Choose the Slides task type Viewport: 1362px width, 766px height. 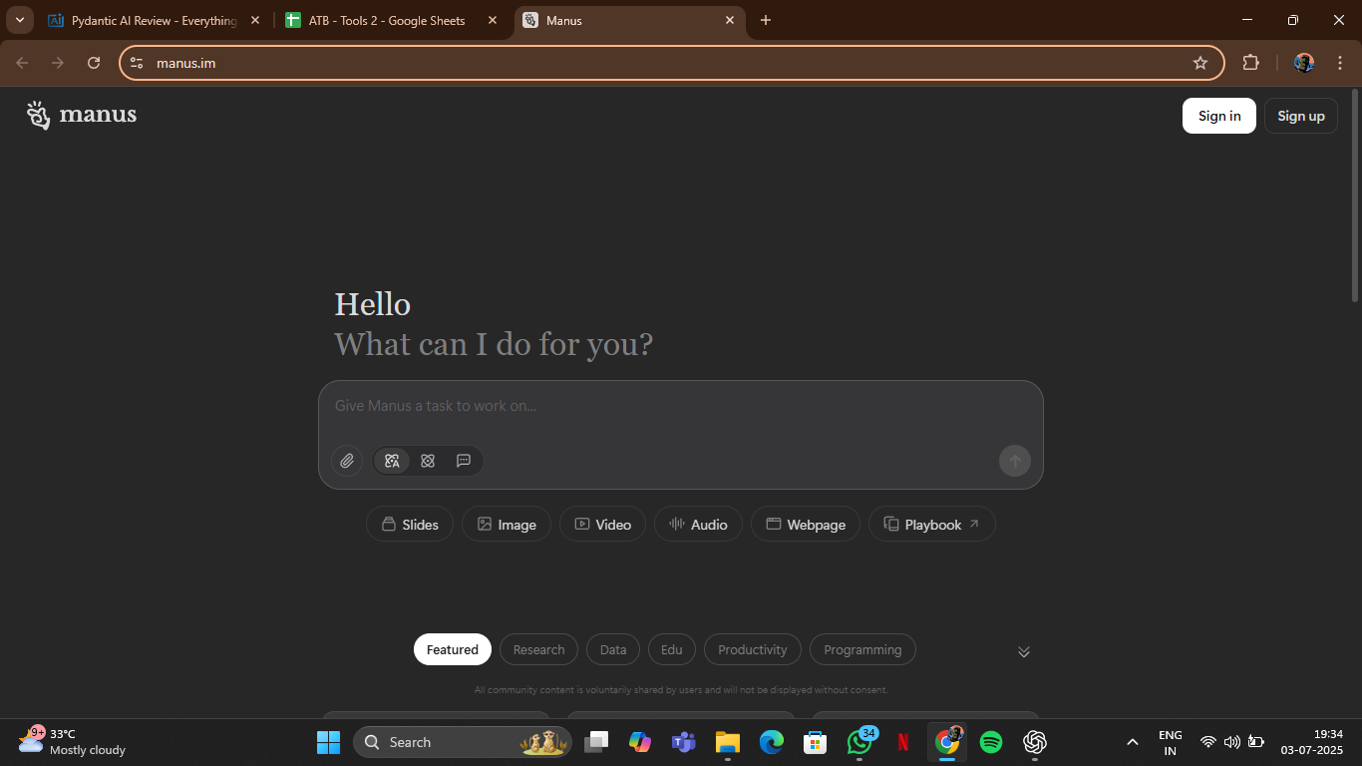tap(410, 525)
